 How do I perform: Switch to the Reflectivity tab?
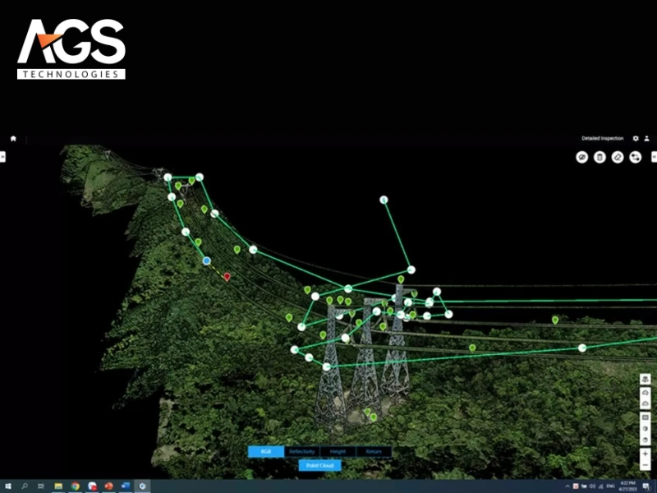tap(301, 452)
